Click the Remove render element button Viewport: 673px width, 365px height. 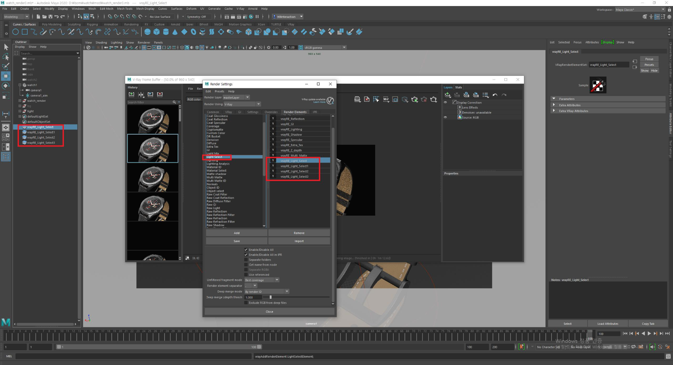tap(299, 233)
